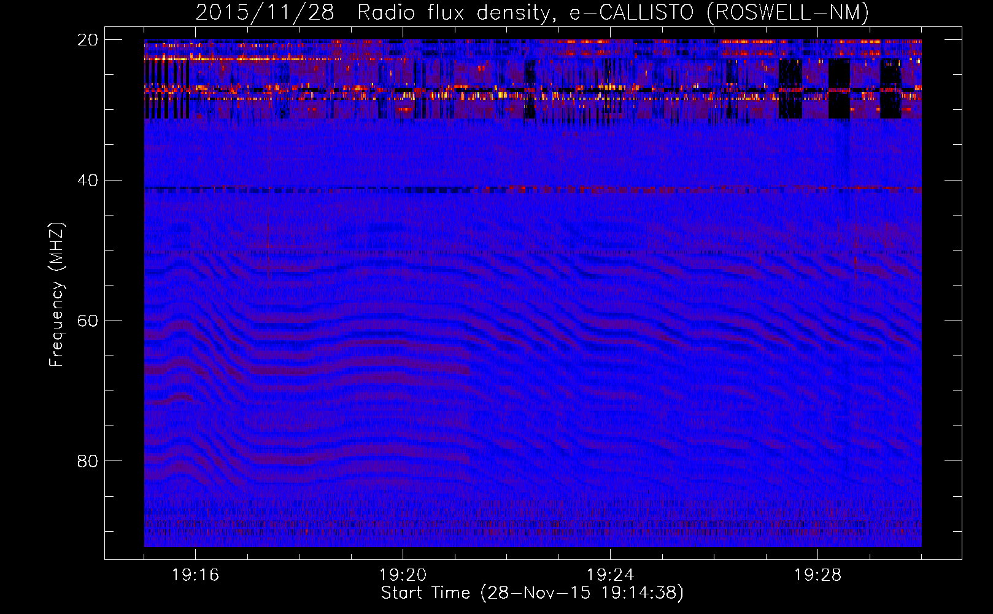Click the 40 frequency tick label
993x614 pixels.
(88, 181)
